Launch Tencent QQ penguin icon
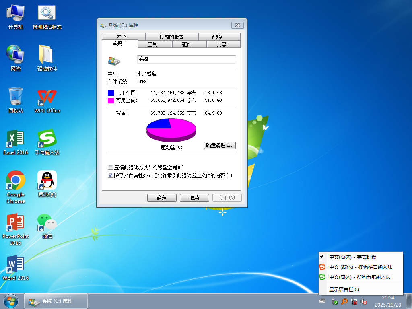 pyautogui.click(x=47, y=181)
